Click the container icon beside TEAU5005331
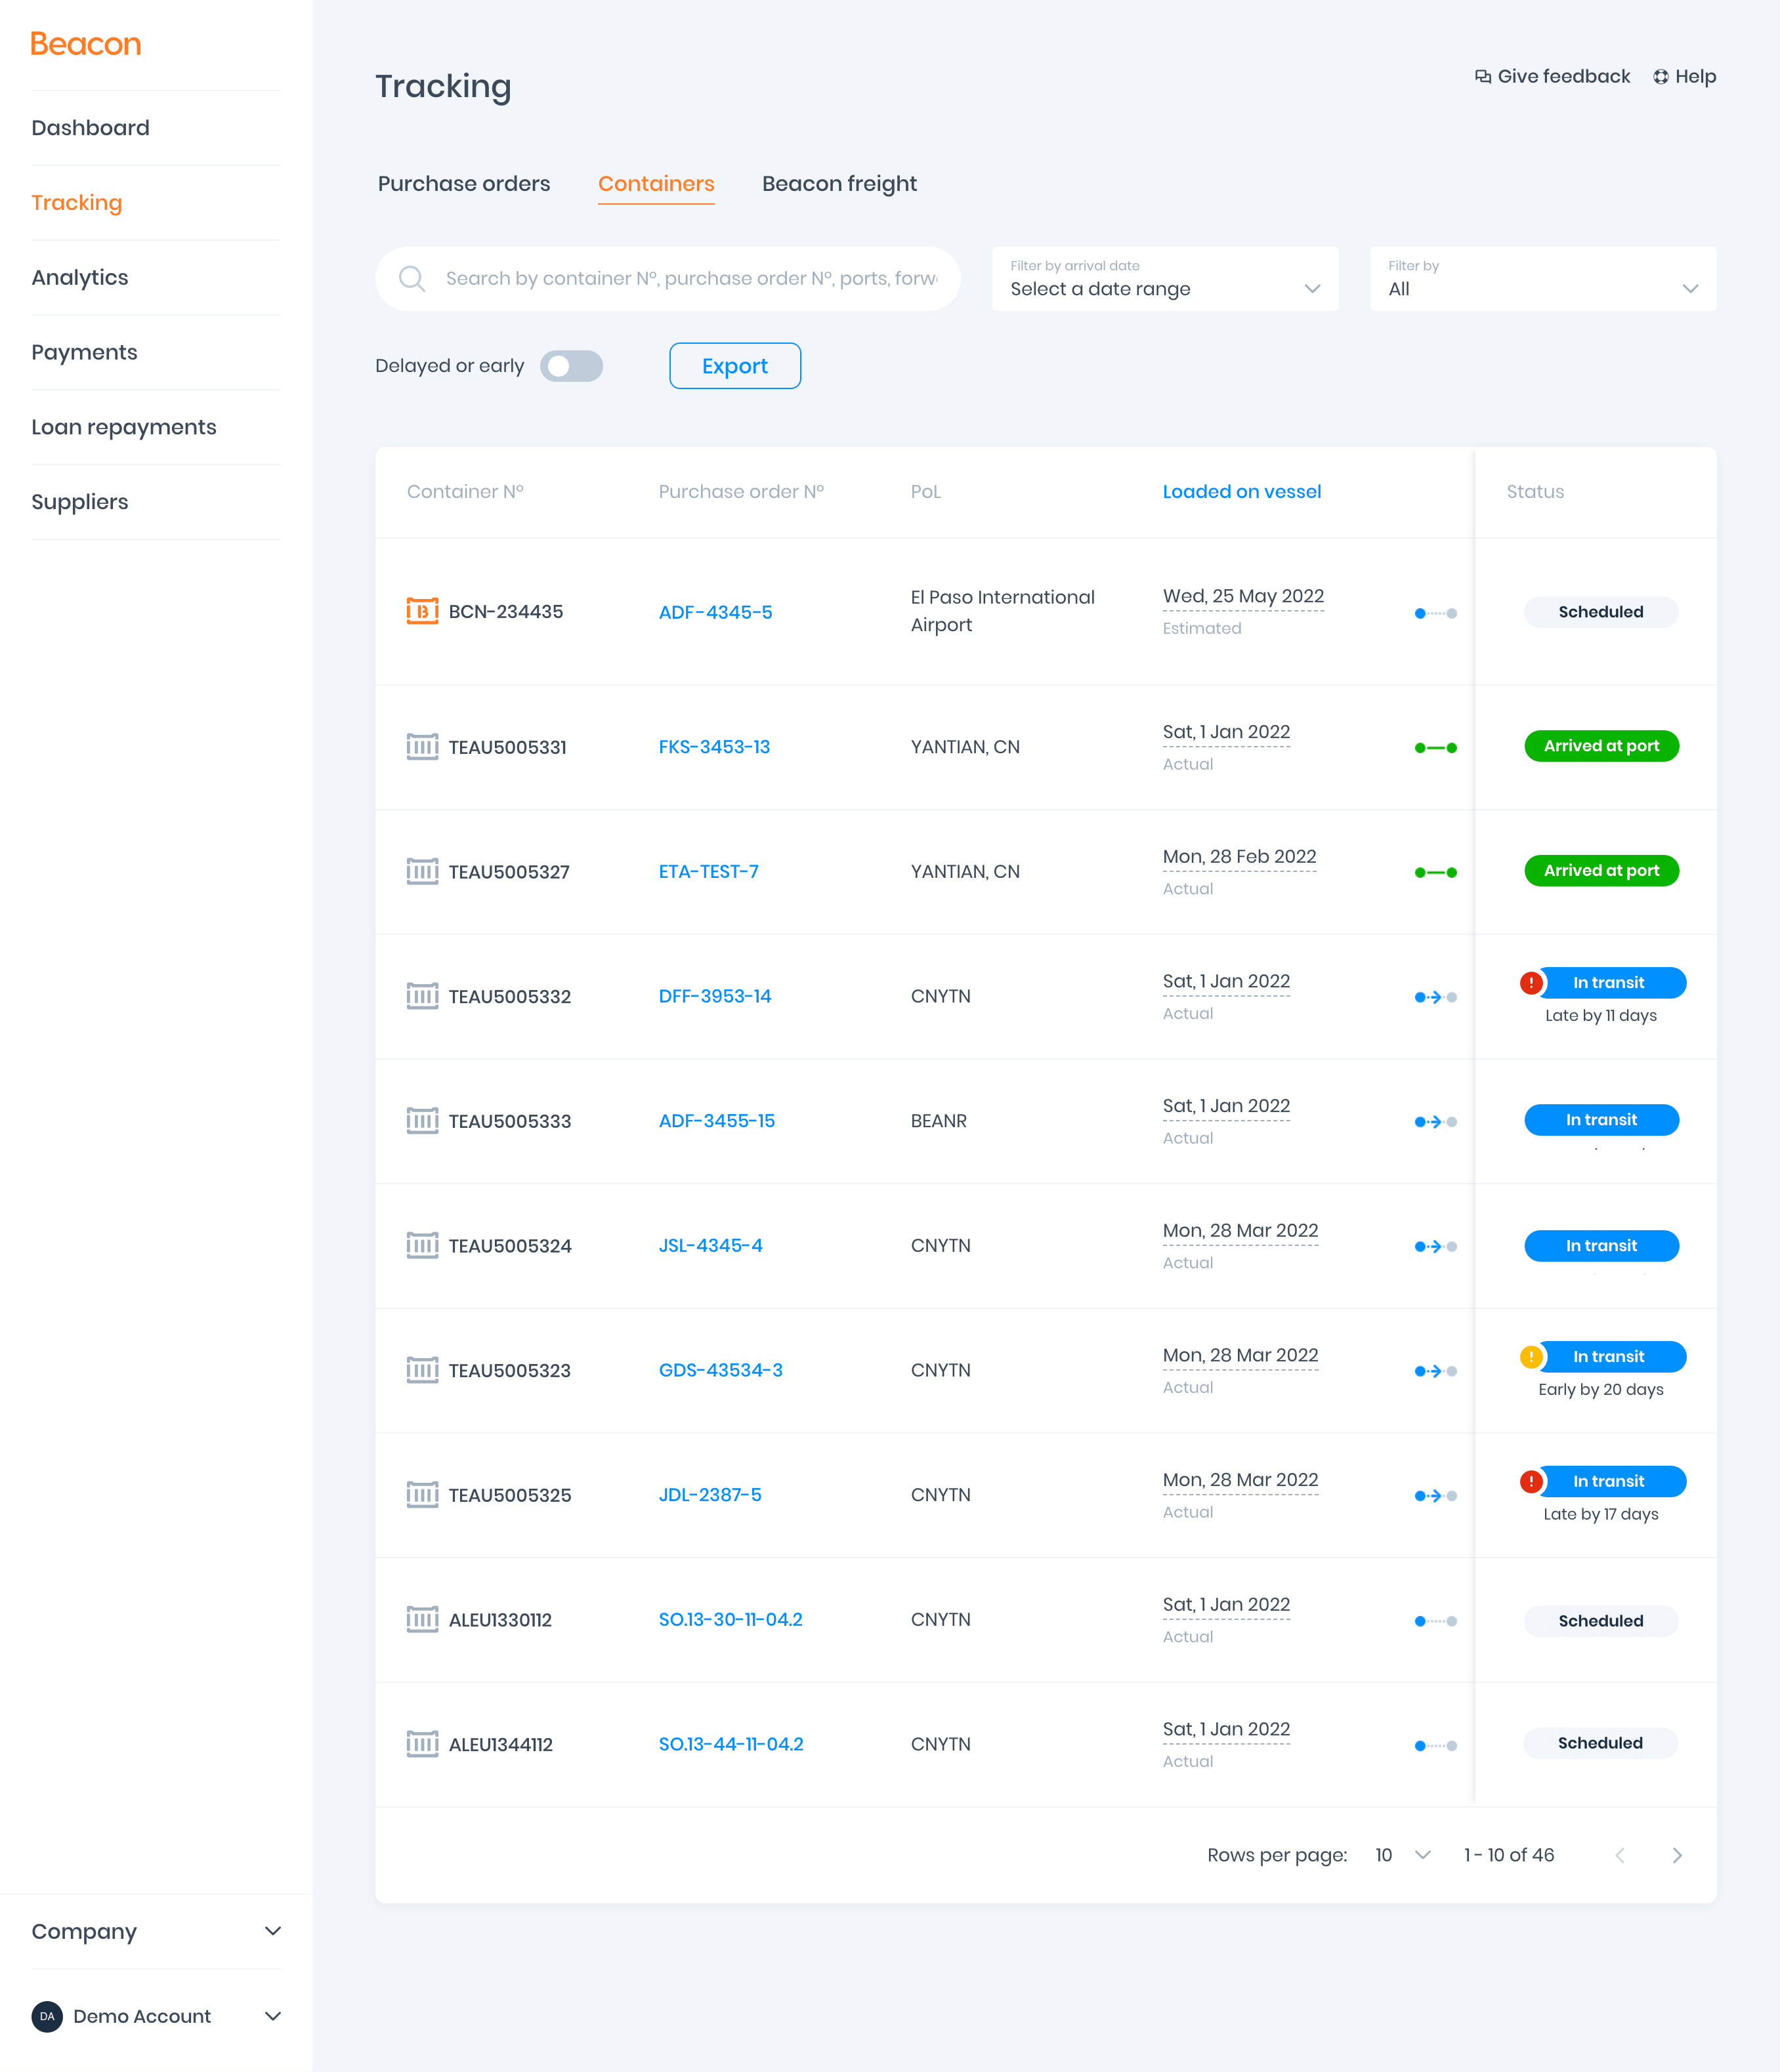Image resolution: width=1780 pixels, height=2072 pixels. pyautogui.click(x=422, y=747)
